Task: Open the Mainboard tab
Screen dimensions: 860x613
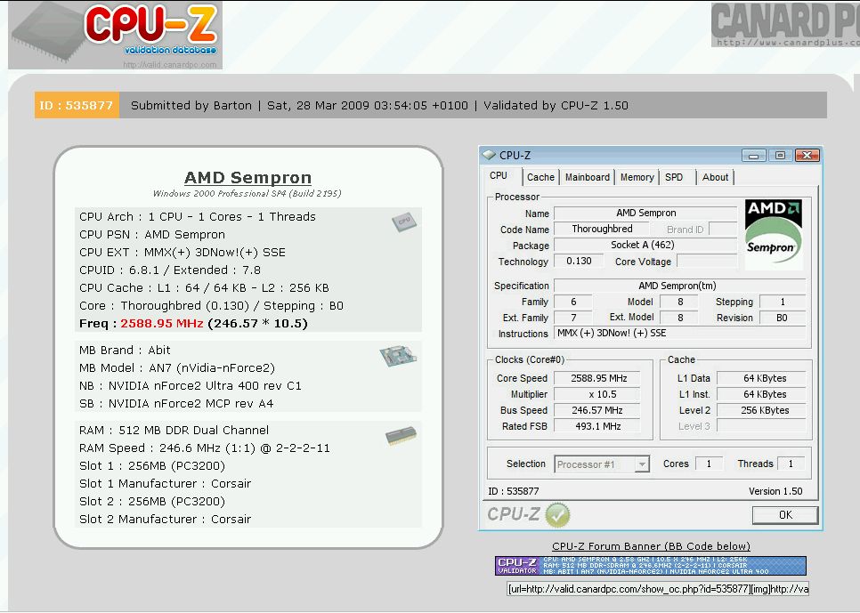Action: [588, 177]
